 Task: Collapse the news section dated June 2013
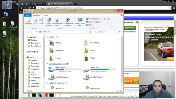click(137, 22)
